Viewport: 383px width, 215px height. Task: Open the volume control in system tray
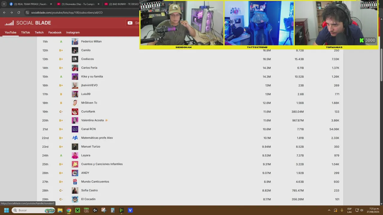click(x=361, y=210)
